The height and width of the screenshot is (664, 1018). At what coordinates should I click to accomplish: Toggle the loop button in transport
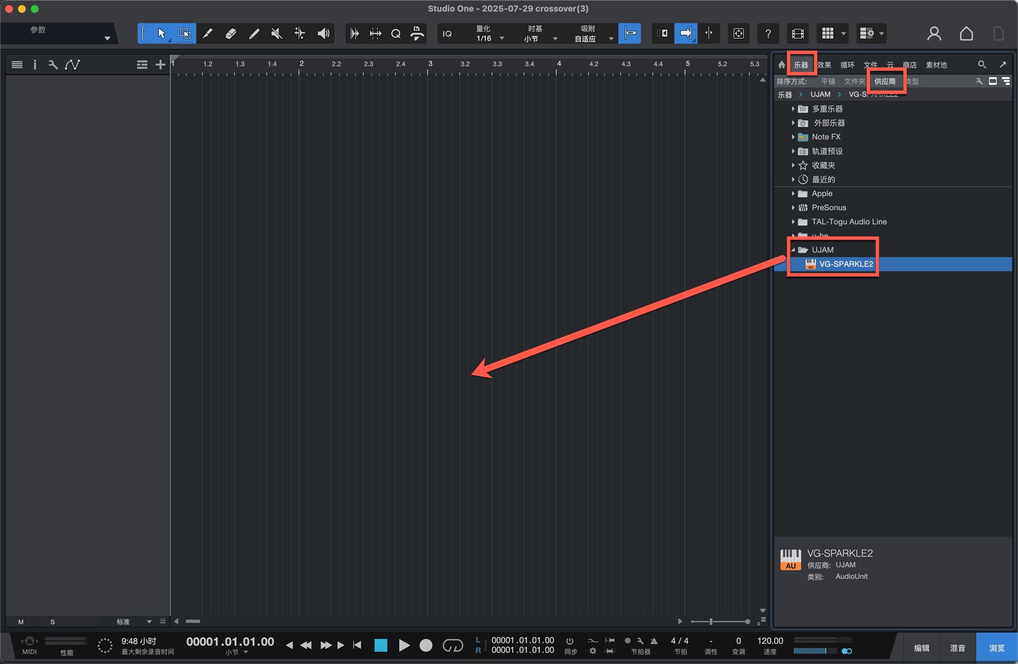452,645
